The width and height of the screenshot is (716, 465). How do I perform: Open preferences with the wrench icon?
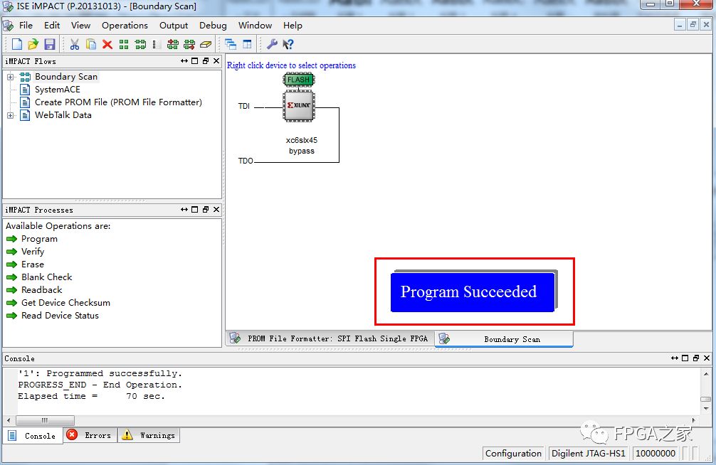point(272,44)
